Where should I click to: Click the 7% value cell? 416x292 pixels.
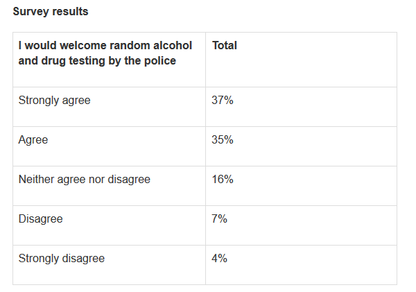pyautogui.click(x=219, y=219)
